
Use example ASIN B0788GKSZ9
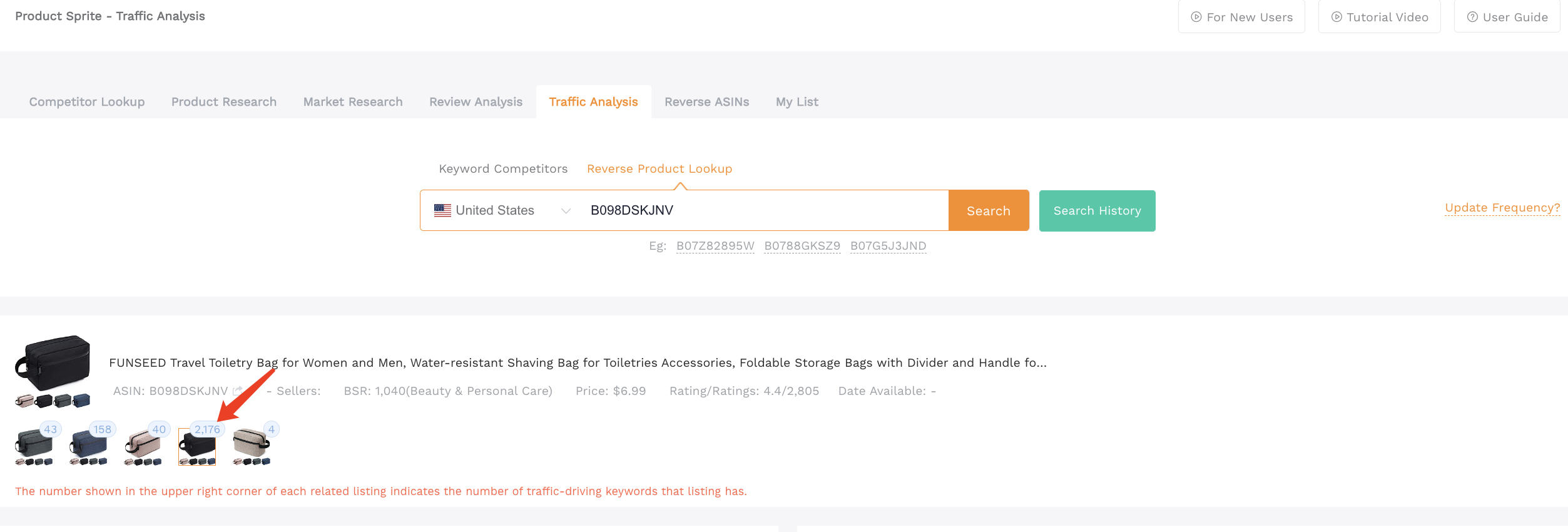pyautogui.click(x=802, y=245)
